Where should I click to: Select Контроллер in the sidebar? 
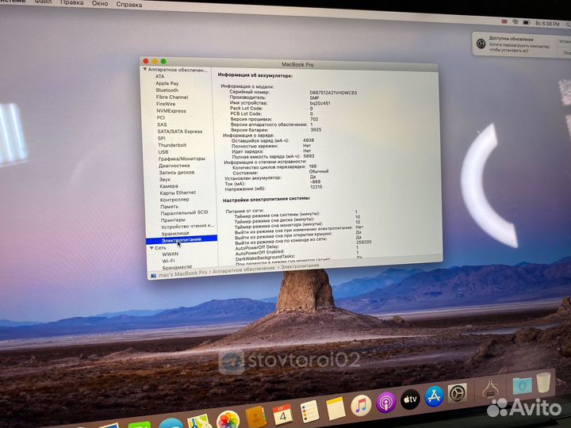(x=174, y=200)
